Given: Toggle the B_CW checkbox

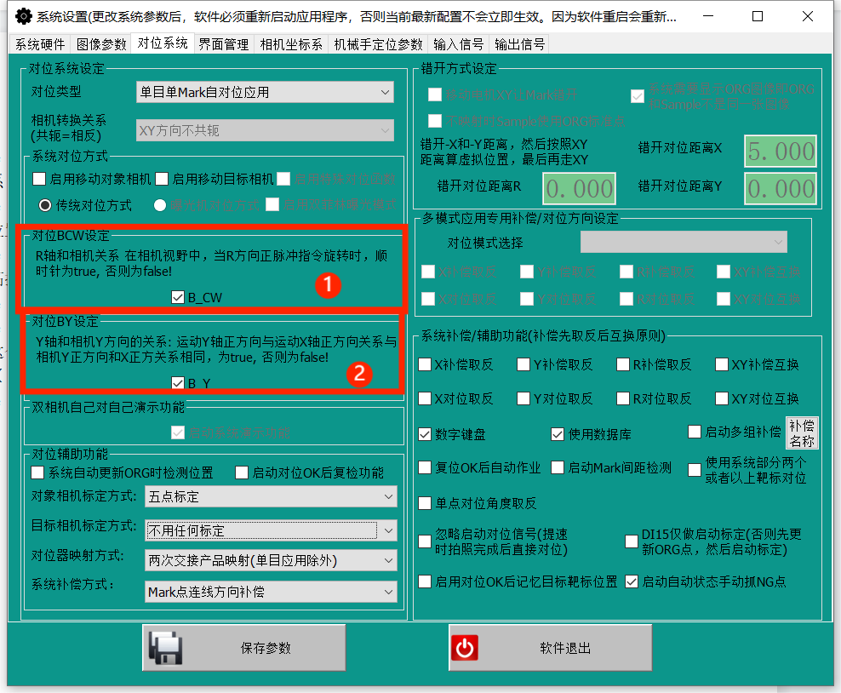Looking at the screenshot, I should (178, 297).
